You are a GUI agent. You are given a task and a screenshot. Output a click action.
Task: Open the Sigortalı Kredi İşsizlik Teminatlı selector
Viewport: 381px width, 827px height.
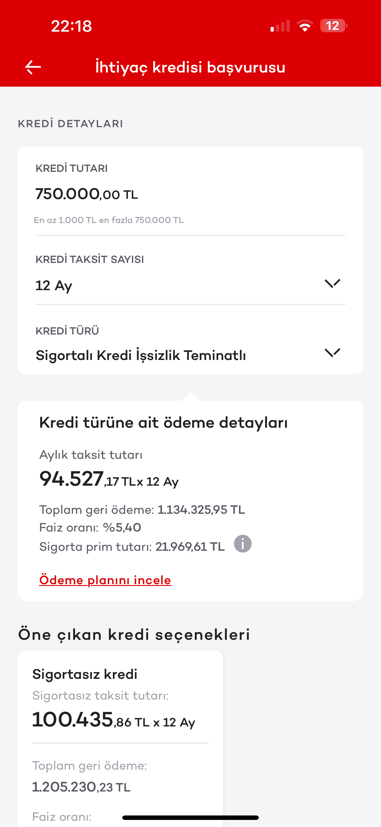(x=141, y=356)
